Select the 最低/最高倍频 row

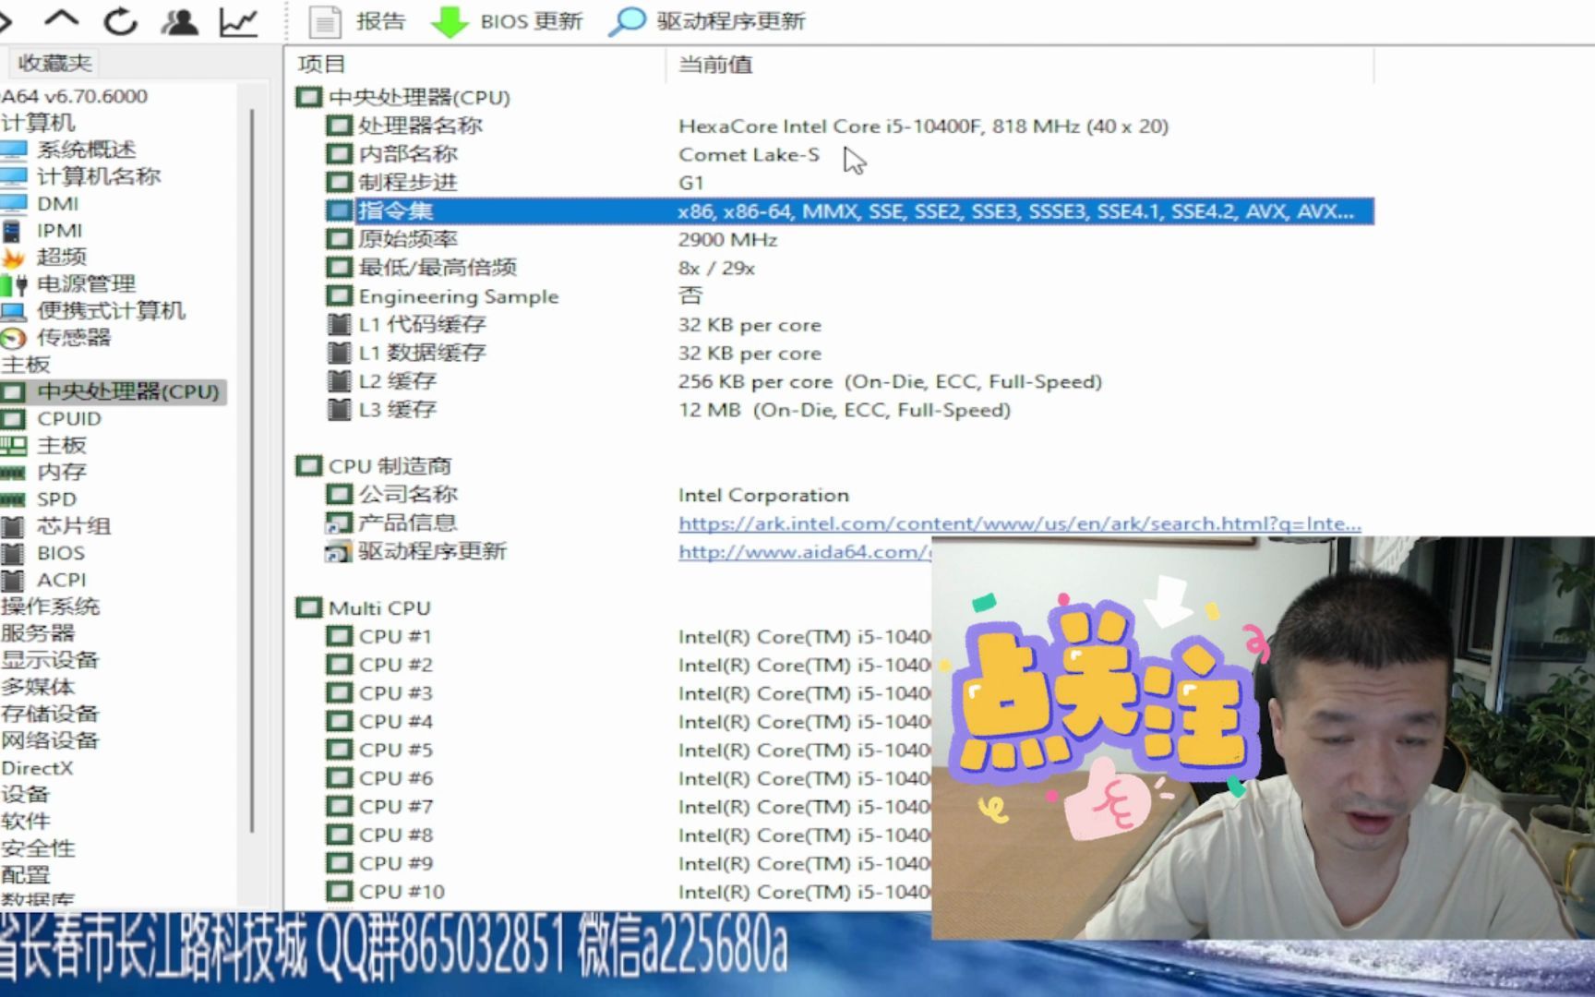(x=849, y=268)
